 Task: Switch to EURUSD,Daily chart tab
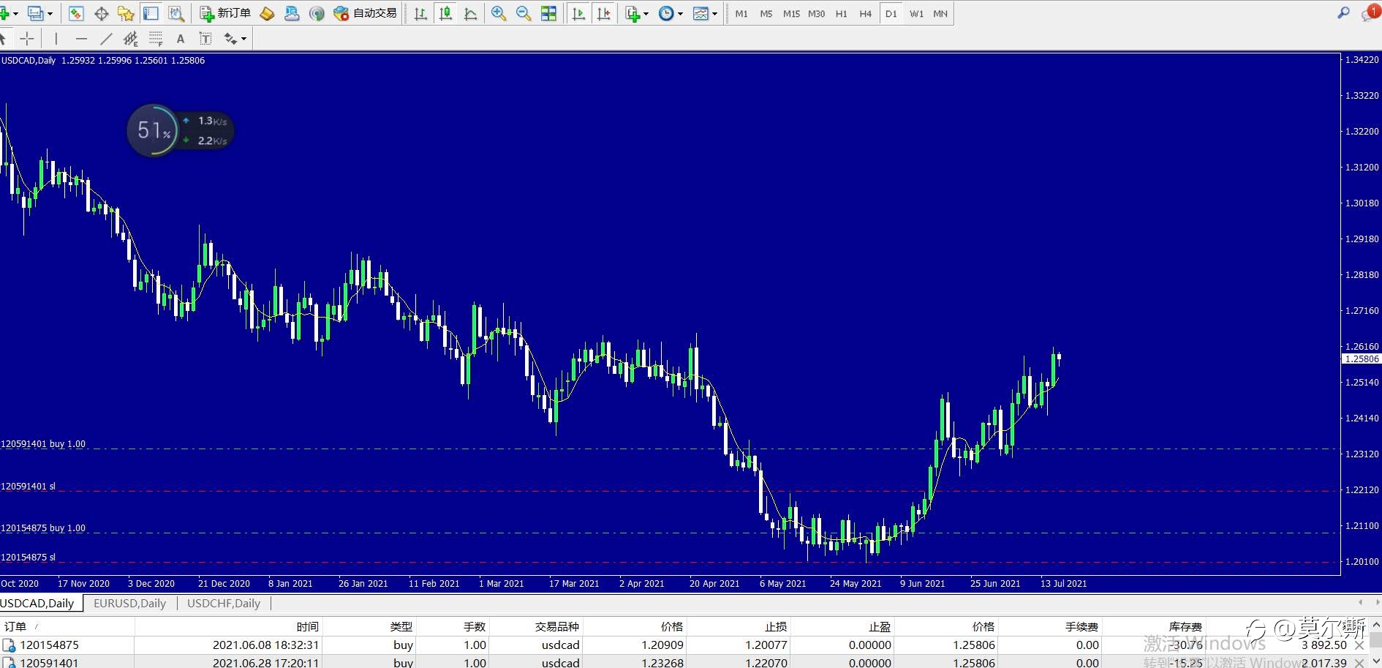[130, 603]
